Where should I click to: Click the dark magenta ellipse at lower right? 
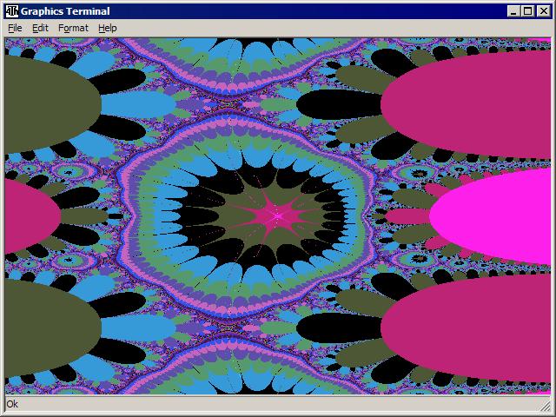[x=469, y=328]
